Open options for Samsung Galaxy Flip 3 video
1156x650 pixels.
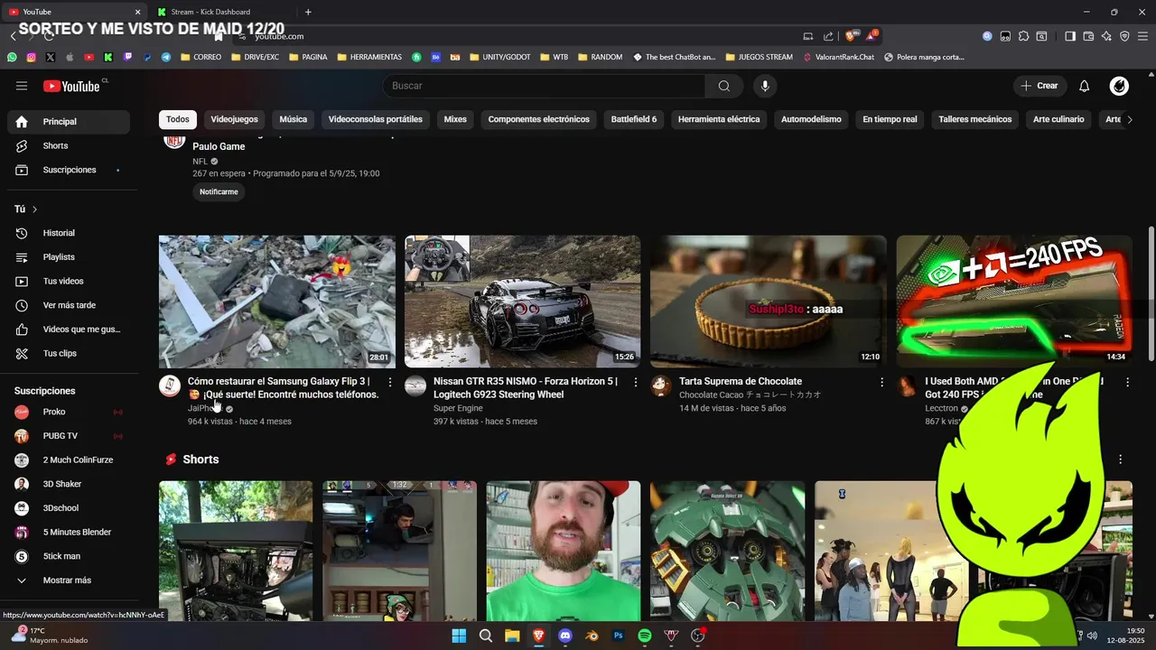click(x=390, y=383)
